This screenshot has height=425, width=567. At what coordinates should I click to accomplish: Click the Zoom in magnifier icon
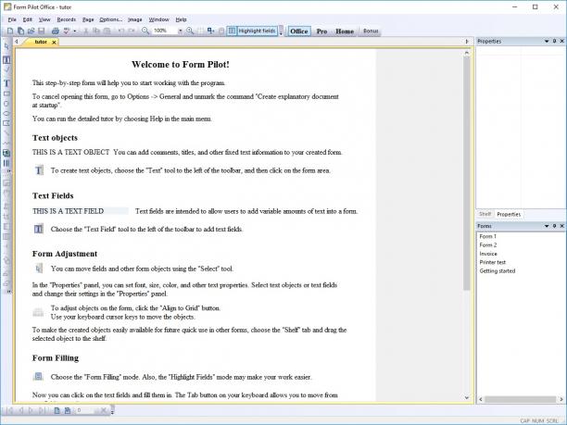[x=190, y=31]
